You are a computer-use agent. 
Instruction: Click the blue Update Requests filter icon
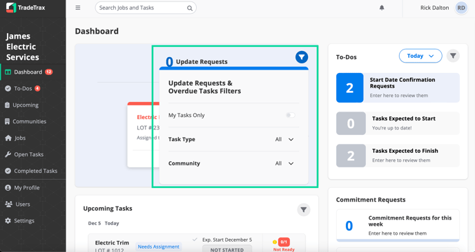click(302, 57)
